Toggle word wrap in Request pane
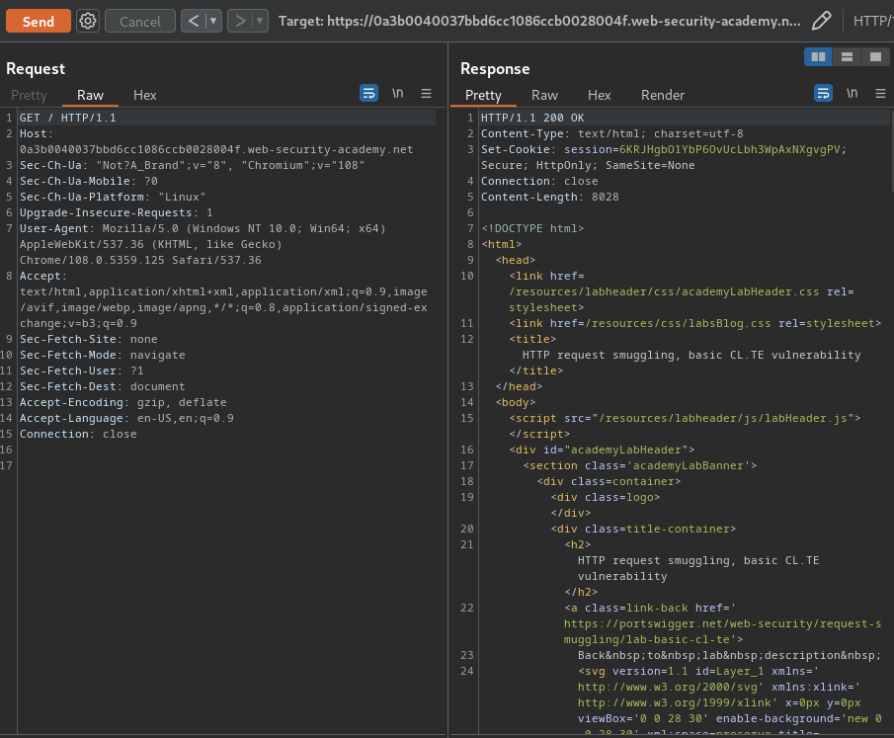894x738 pixels. tap(368, 93)
